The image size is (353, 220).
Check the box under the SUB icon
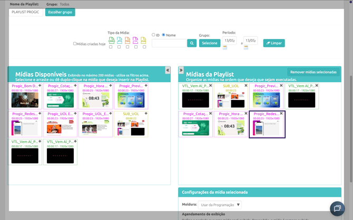click(144, 47)
